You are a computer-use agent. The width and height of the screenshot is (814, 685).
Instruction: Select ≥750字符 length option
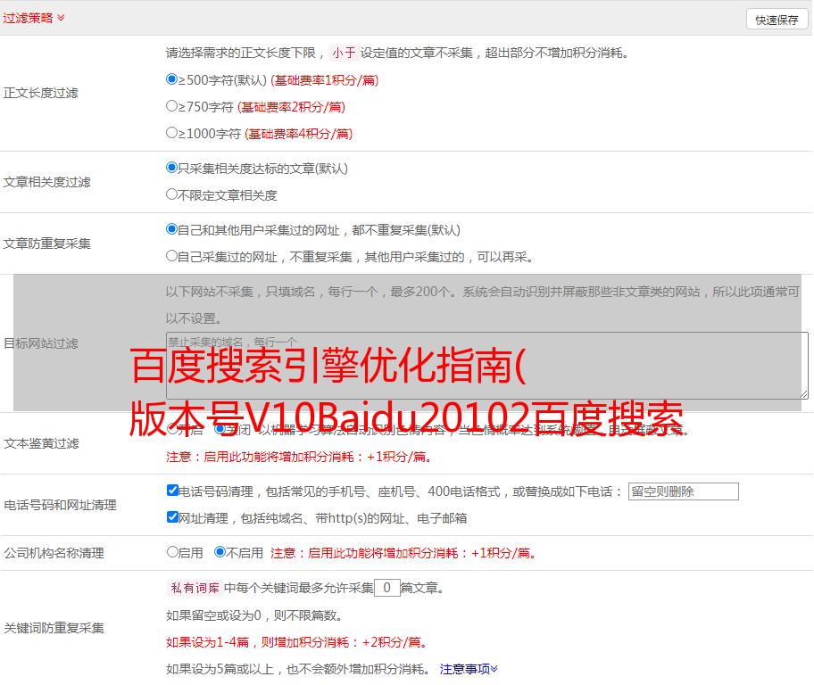tap(171, 106)
